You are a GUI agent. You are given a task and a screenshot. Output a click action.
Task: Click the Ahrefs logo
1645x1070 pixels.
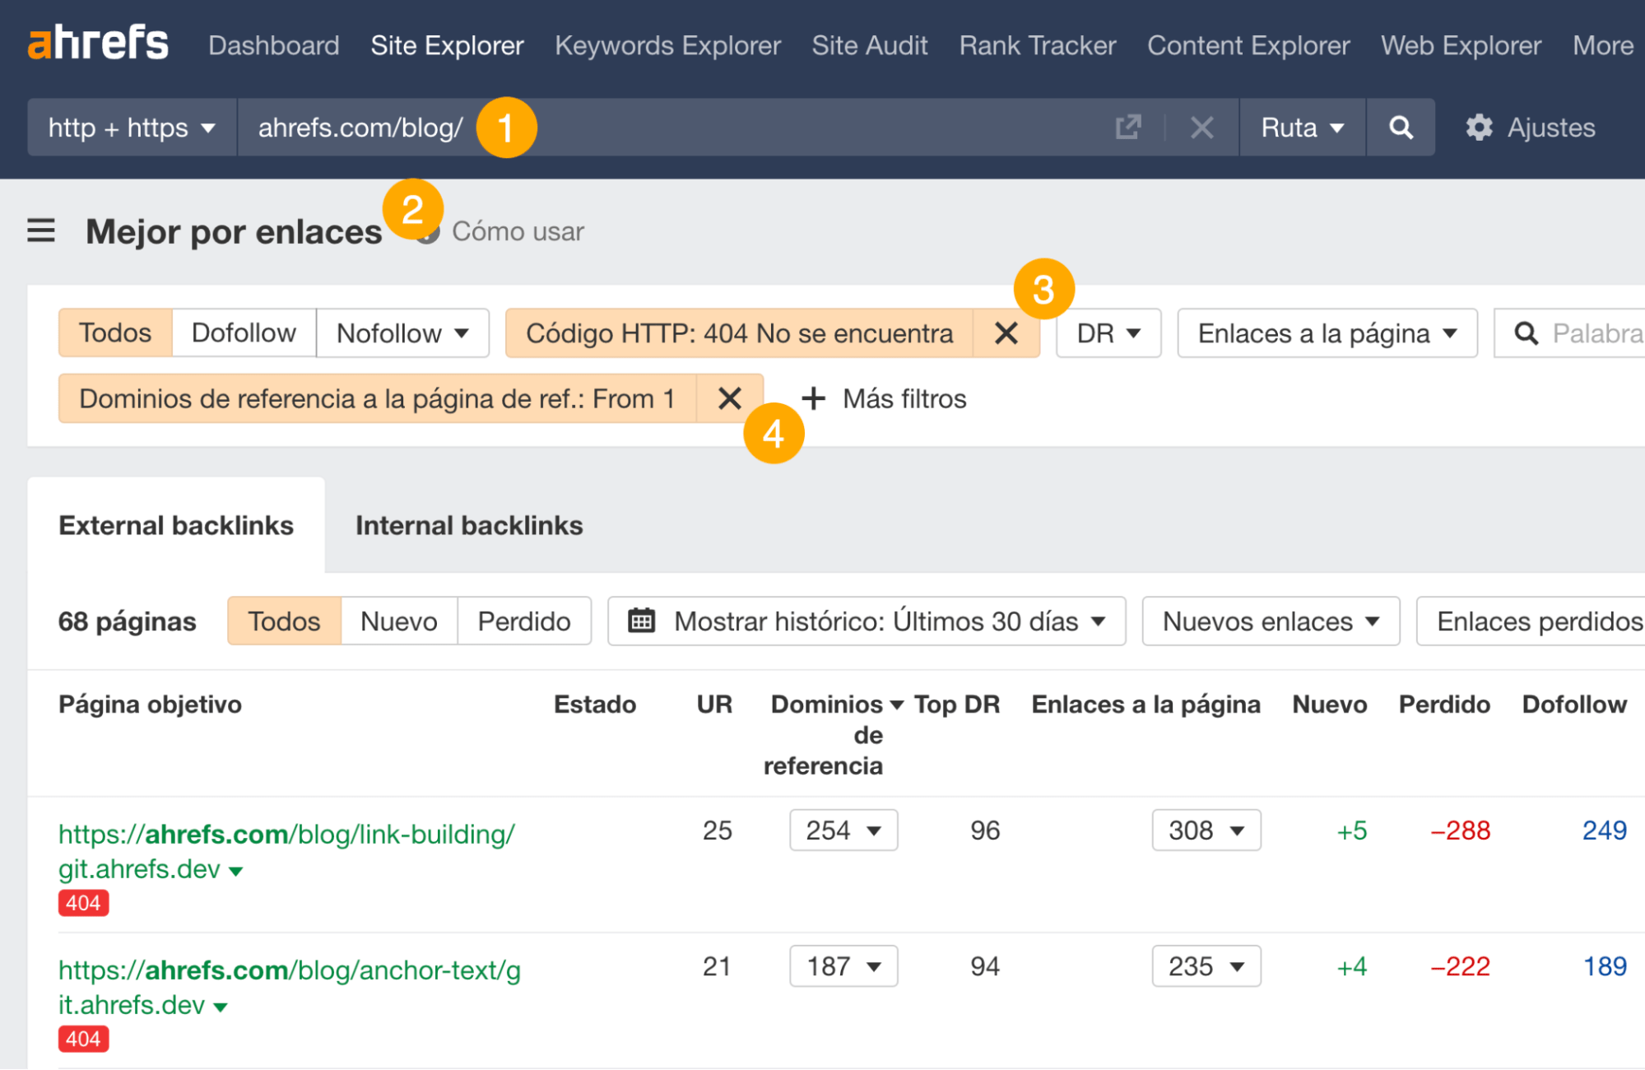tap(97, 43)
